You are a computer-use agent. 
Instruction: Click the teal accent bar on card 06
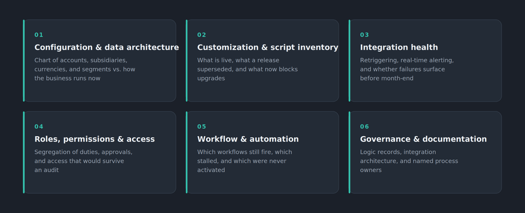click(x=349, y=152)
